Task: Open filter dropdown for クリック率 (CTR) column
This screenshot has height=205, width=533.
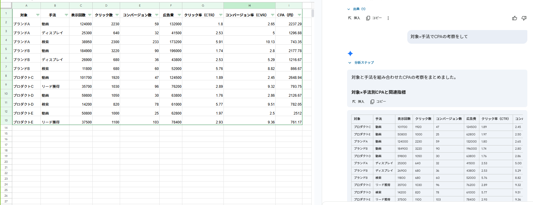Action: [220, 15]
